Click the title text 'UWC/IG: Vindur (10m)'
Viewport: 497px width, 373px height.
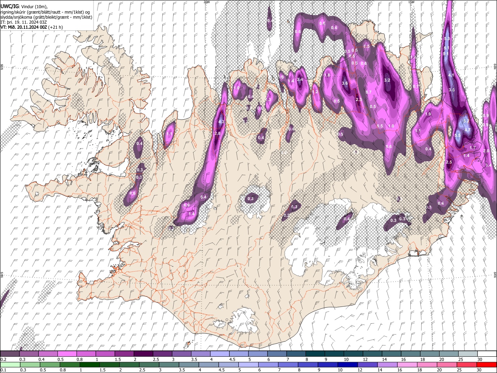tap(24, 6)
